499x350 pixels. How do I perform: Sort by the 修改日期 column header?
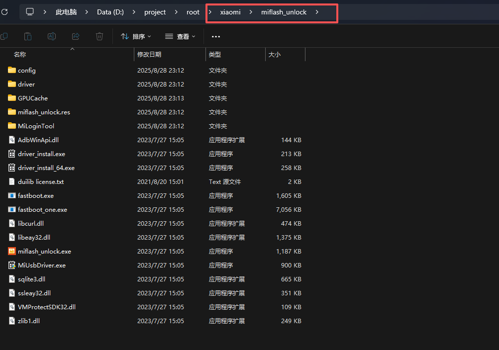coord(149,55)
